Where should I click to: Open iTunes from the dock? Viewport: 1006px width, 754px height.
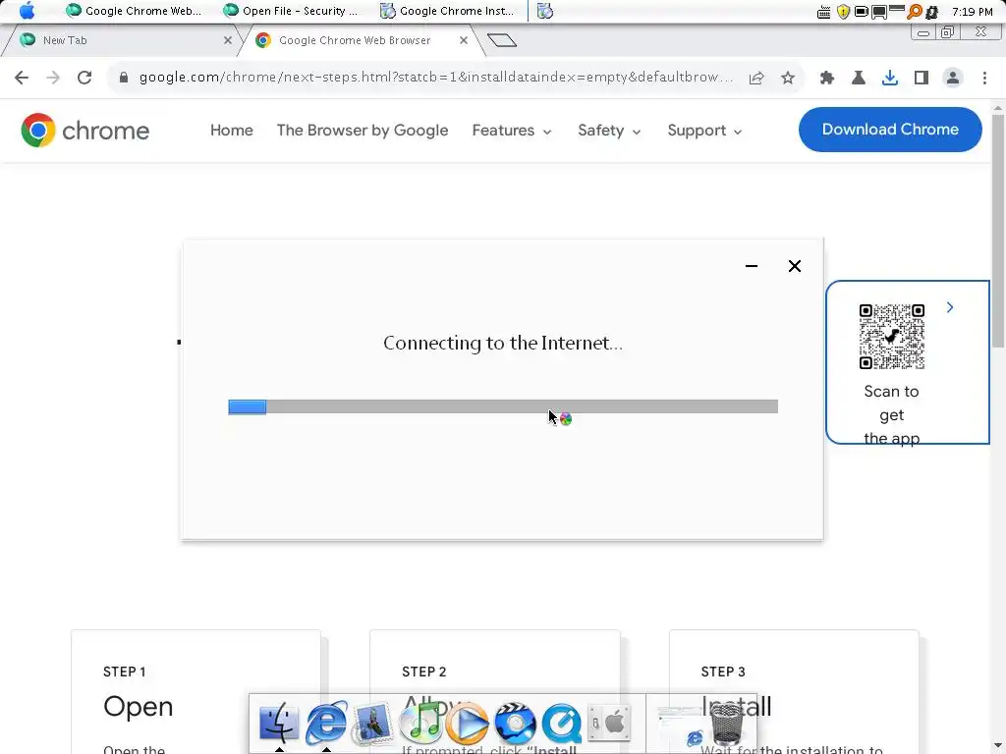420,721
